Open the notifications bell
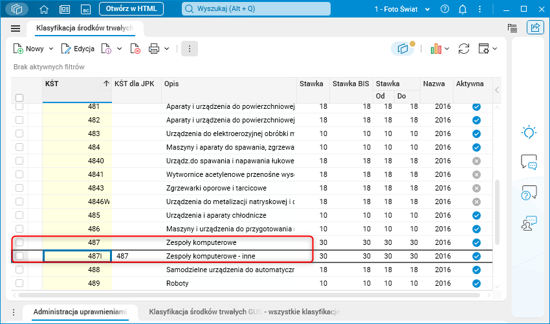The width and height of the screenshot is (550, 324). (463, 9)
